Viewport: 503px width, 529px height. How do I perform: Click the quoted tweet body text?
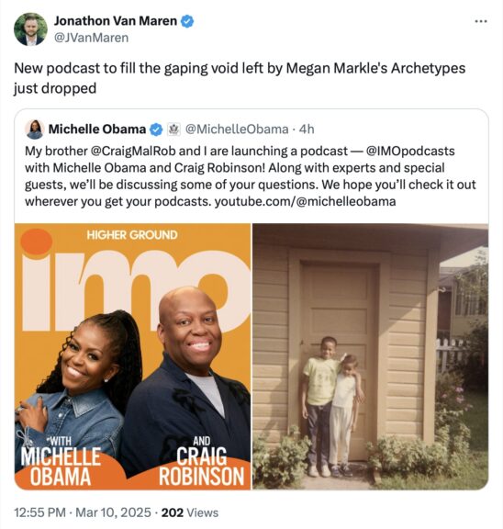pos(251,176)
